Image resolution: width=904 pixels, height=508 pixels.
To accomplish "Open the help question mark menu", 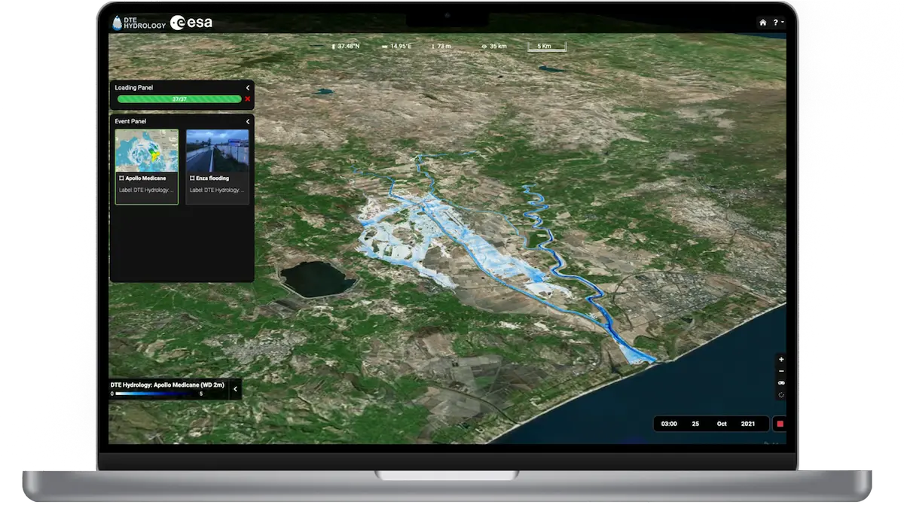I will tap(777, 23).
